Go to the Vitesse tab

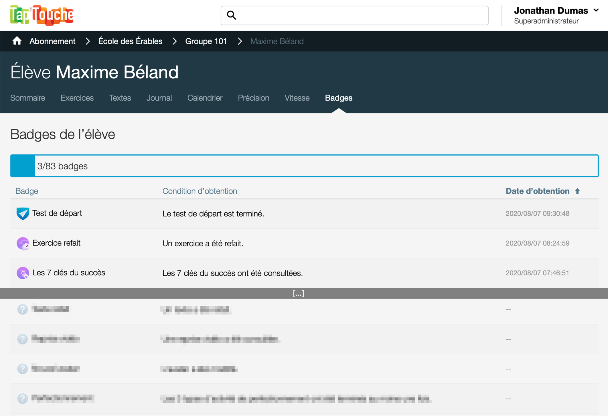tap(297, 98)
